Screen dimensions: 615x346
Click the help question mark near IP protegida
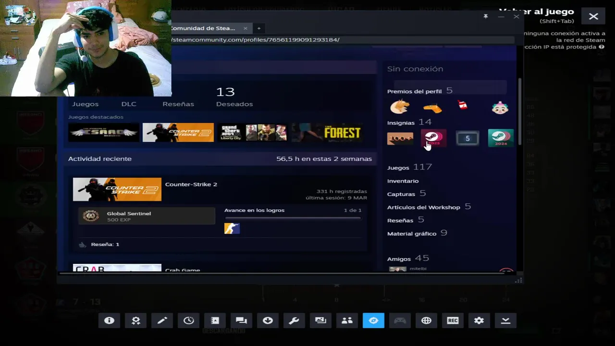pyautogui.click(x=602, y=47)
